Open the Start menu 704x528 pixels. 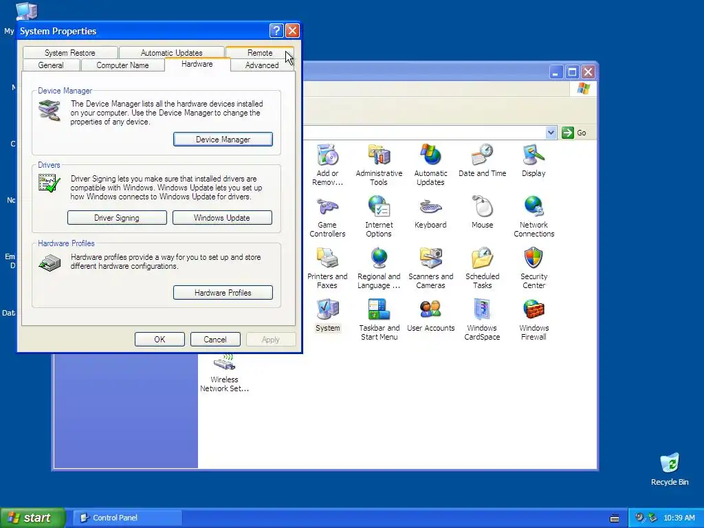[32, 518]
